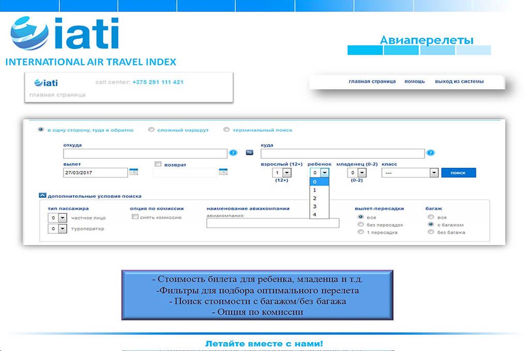Click главная страница under the iati logo box
The height and width of the screenshot is (351, 528).
pos(57,95)
